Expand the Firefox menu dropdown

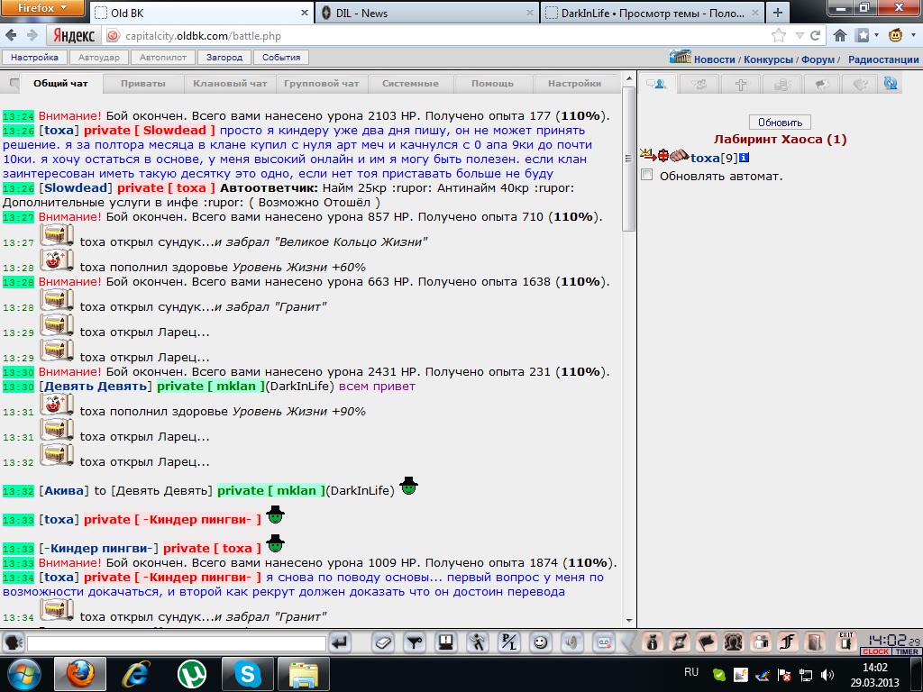coord(41,9)
